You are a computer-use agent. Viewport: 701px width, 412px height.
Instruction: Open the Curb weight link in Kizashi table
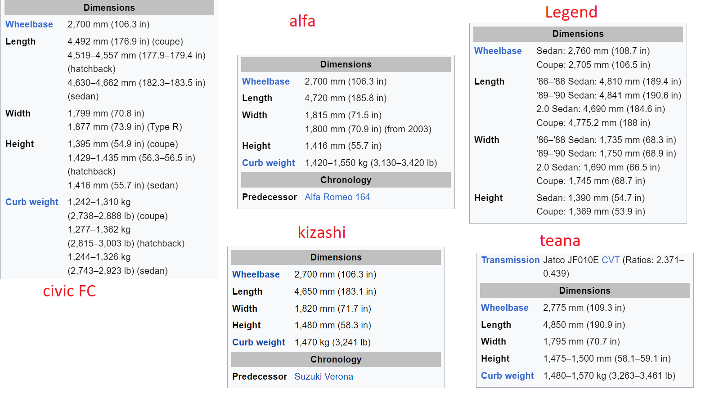[259, 342]
